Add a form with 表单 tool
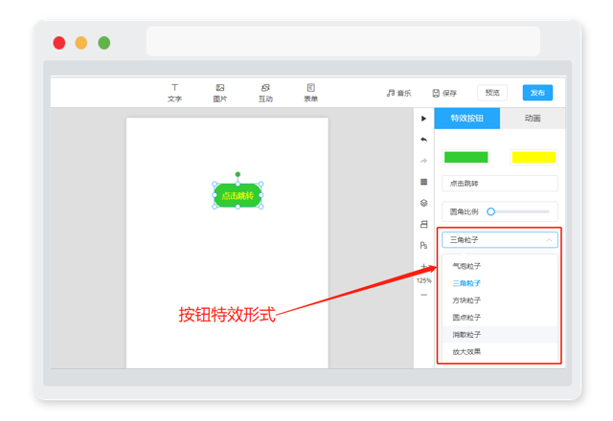 click(310, 93)
